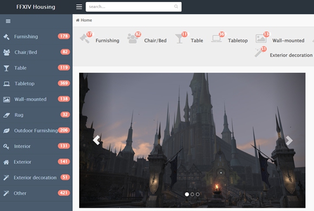Screen dimensions: 314x211
Task: Click the 206 badge beside Outdoor Furnishing
Action: (64, 130)
